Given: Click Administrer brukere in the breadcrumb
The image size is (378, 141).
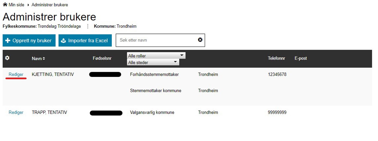Looking at the screenshot, I should tap(50, 5).
